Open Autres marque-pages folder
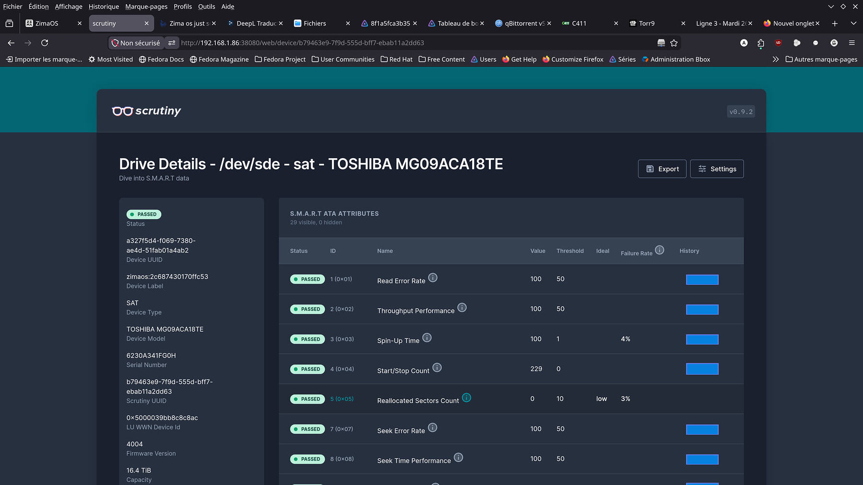Image resolution: width=863 pixels, height=485 pixels. pos(821,59)
